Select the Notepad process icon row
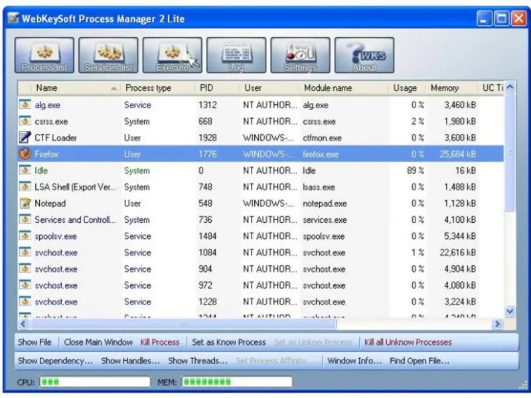Viewport: 531px width, 398px height. (x=260, y=204)
